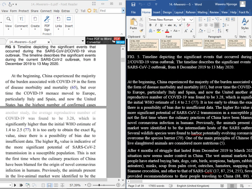The height and width of the screenshot is (189, 252).
Task: Click the Foxit zoom slider handle
Action: (99, 185)
